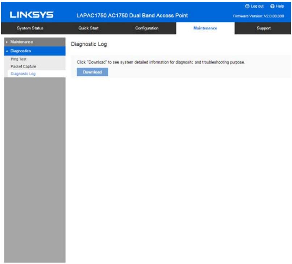Open Packet Capture in the sidebar
Screen dimensions: 292x264
(23, 66)
